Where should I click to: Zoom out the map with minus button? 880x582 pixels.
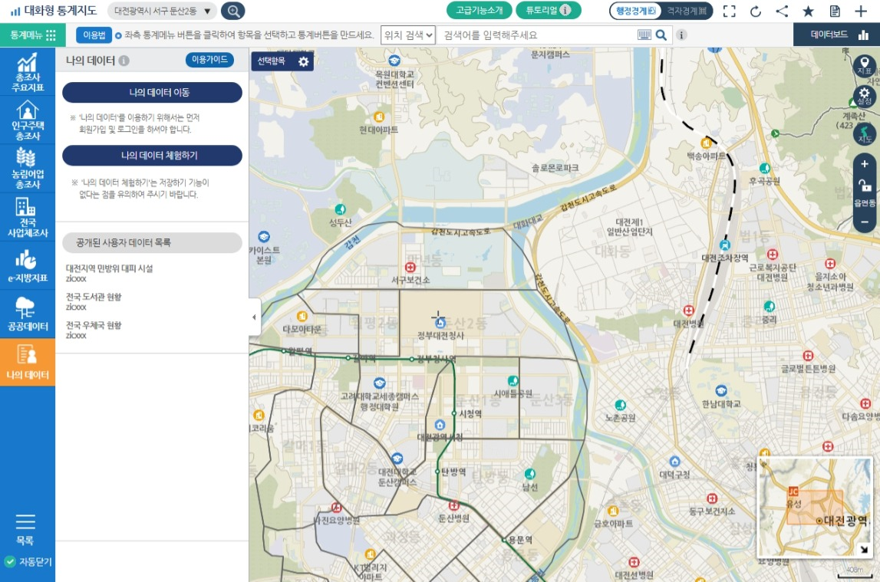click(865, 222)
